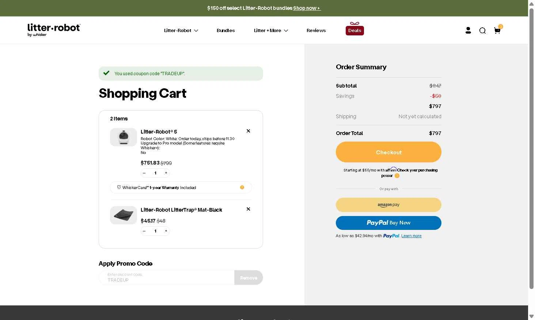The width and height of the screenshot is (535, 320).
Task: Click the promo code input field
Action: [167, 278]
